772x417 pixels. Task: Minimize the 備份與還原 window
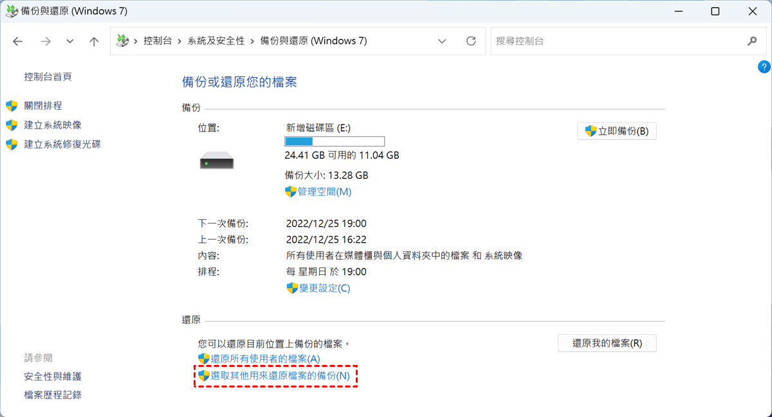click(679, 12)
